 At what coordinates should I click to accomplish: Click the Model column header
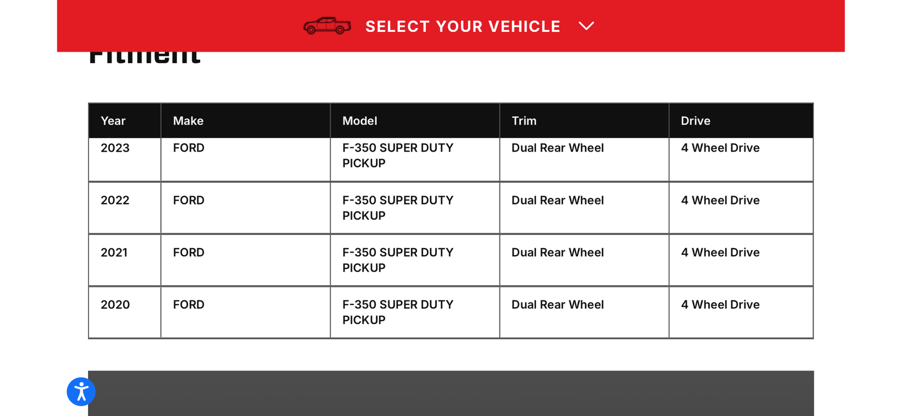point(360,121)
